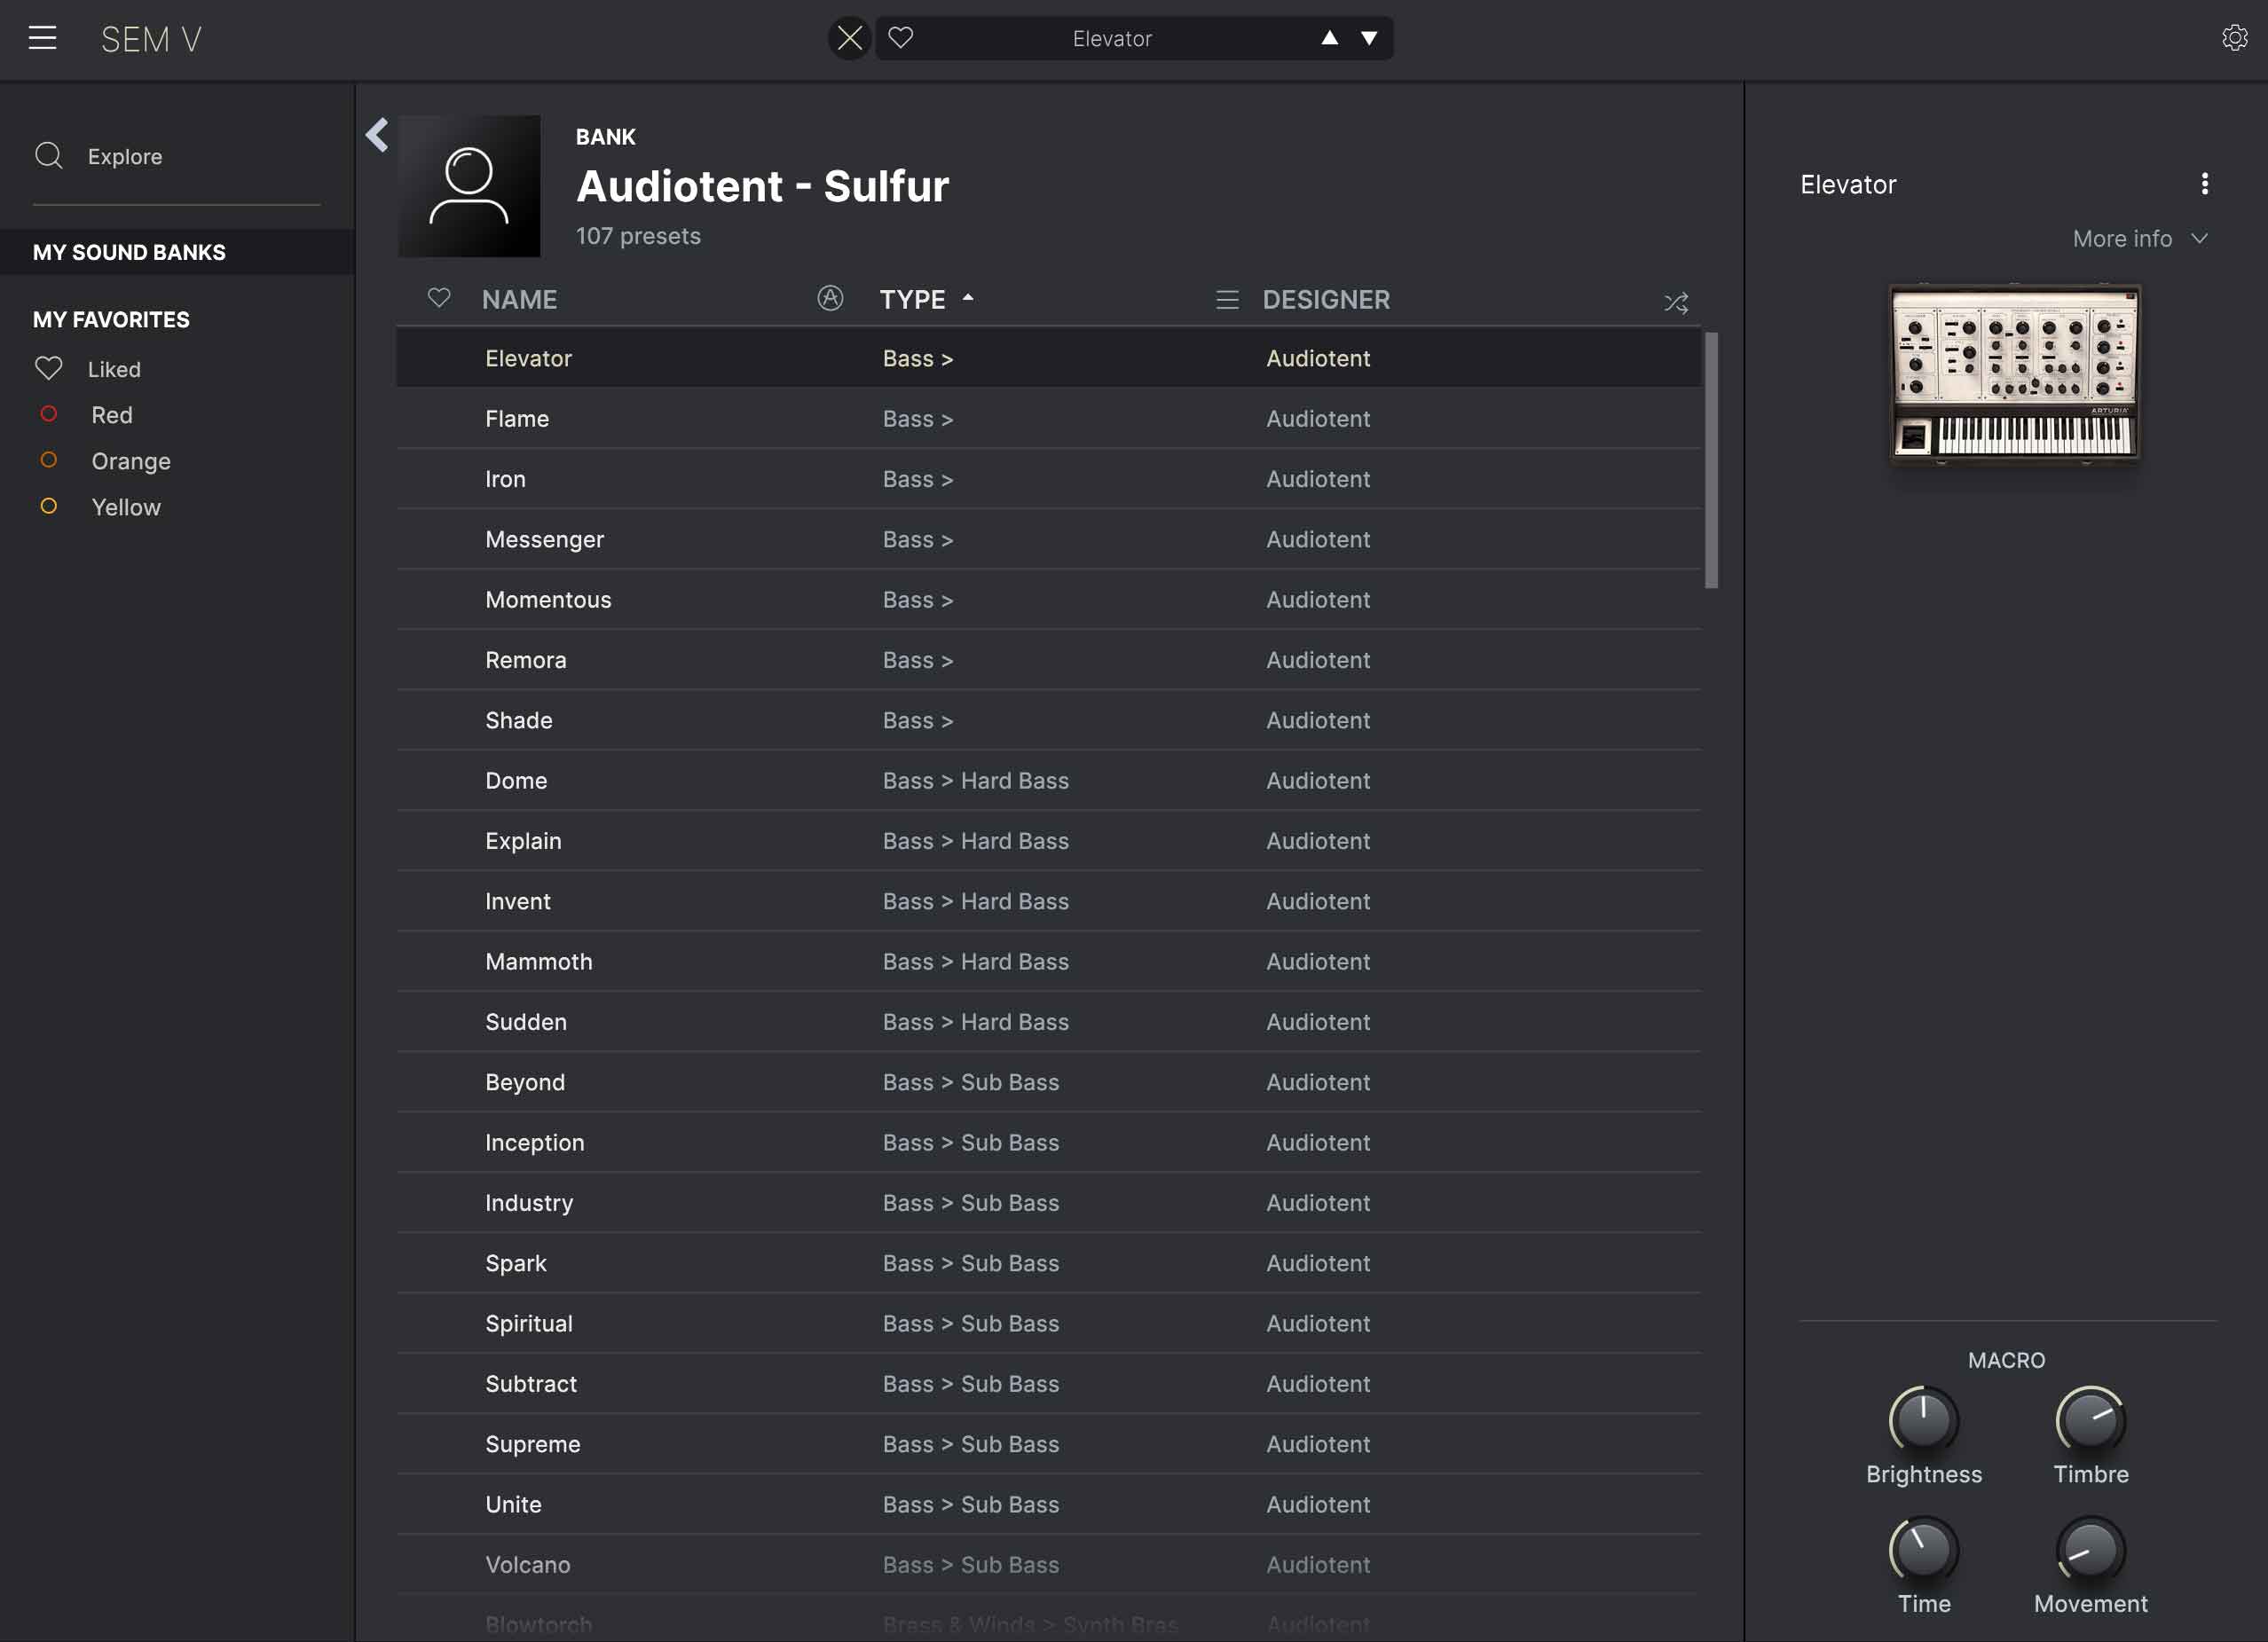Like the current preset using heart icon

click(900, 38)
